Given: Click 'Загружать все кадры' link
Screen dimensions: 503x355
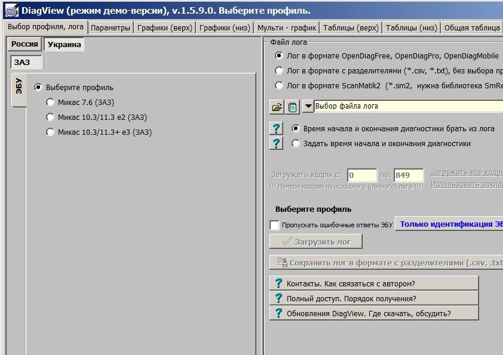Looking at the screenshot, I should point(467,172).
